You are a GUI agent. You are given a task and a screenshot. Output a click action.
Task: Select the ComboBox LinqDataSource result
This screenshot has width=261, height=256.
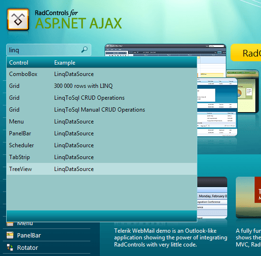(x=102, y=74)
